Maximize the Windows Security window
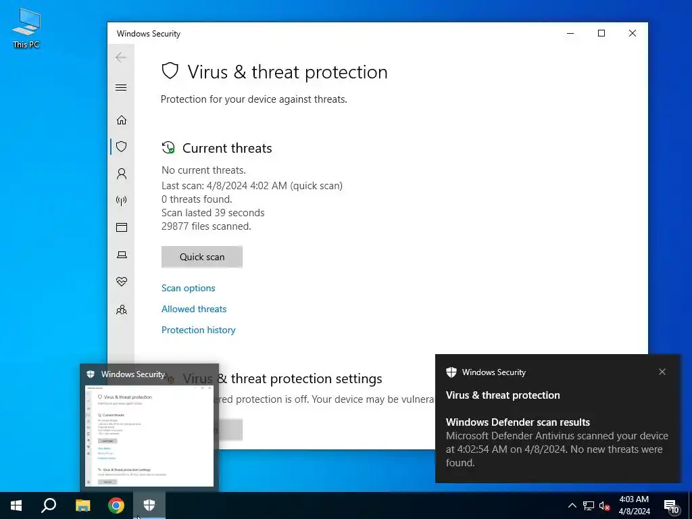Viewport: 692px width, 519px height. coord(601,34)
